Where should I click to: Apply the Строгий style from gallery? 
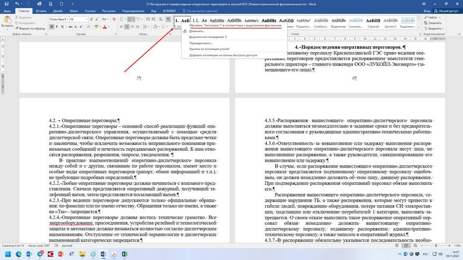click(373, 23)
